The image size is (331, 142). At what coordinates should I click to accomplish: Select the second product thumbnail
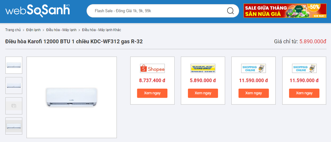pos(14,85)
